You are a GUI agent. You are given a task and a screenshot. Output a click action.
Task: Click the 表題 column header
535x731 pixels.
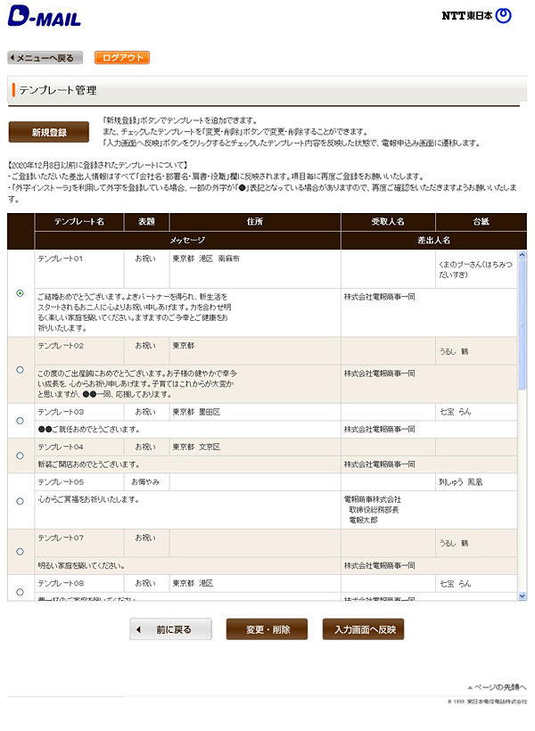pyautogui.click(x=146, y=222)
